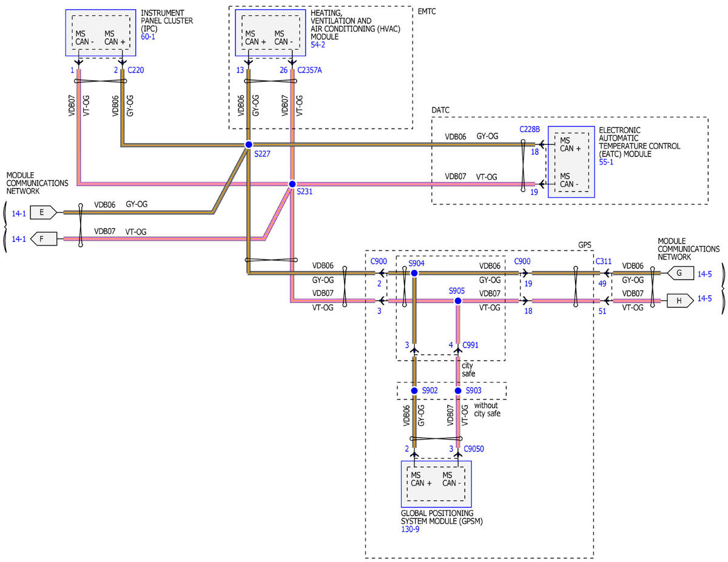Click the 14-5 link beside connector G
This screenshot has width=728, height=562.
click(x=706, y=273)
